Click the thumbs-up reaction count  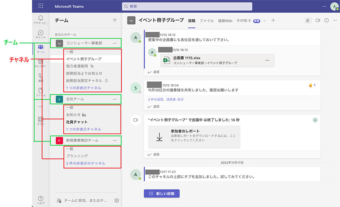click(312, 85)
